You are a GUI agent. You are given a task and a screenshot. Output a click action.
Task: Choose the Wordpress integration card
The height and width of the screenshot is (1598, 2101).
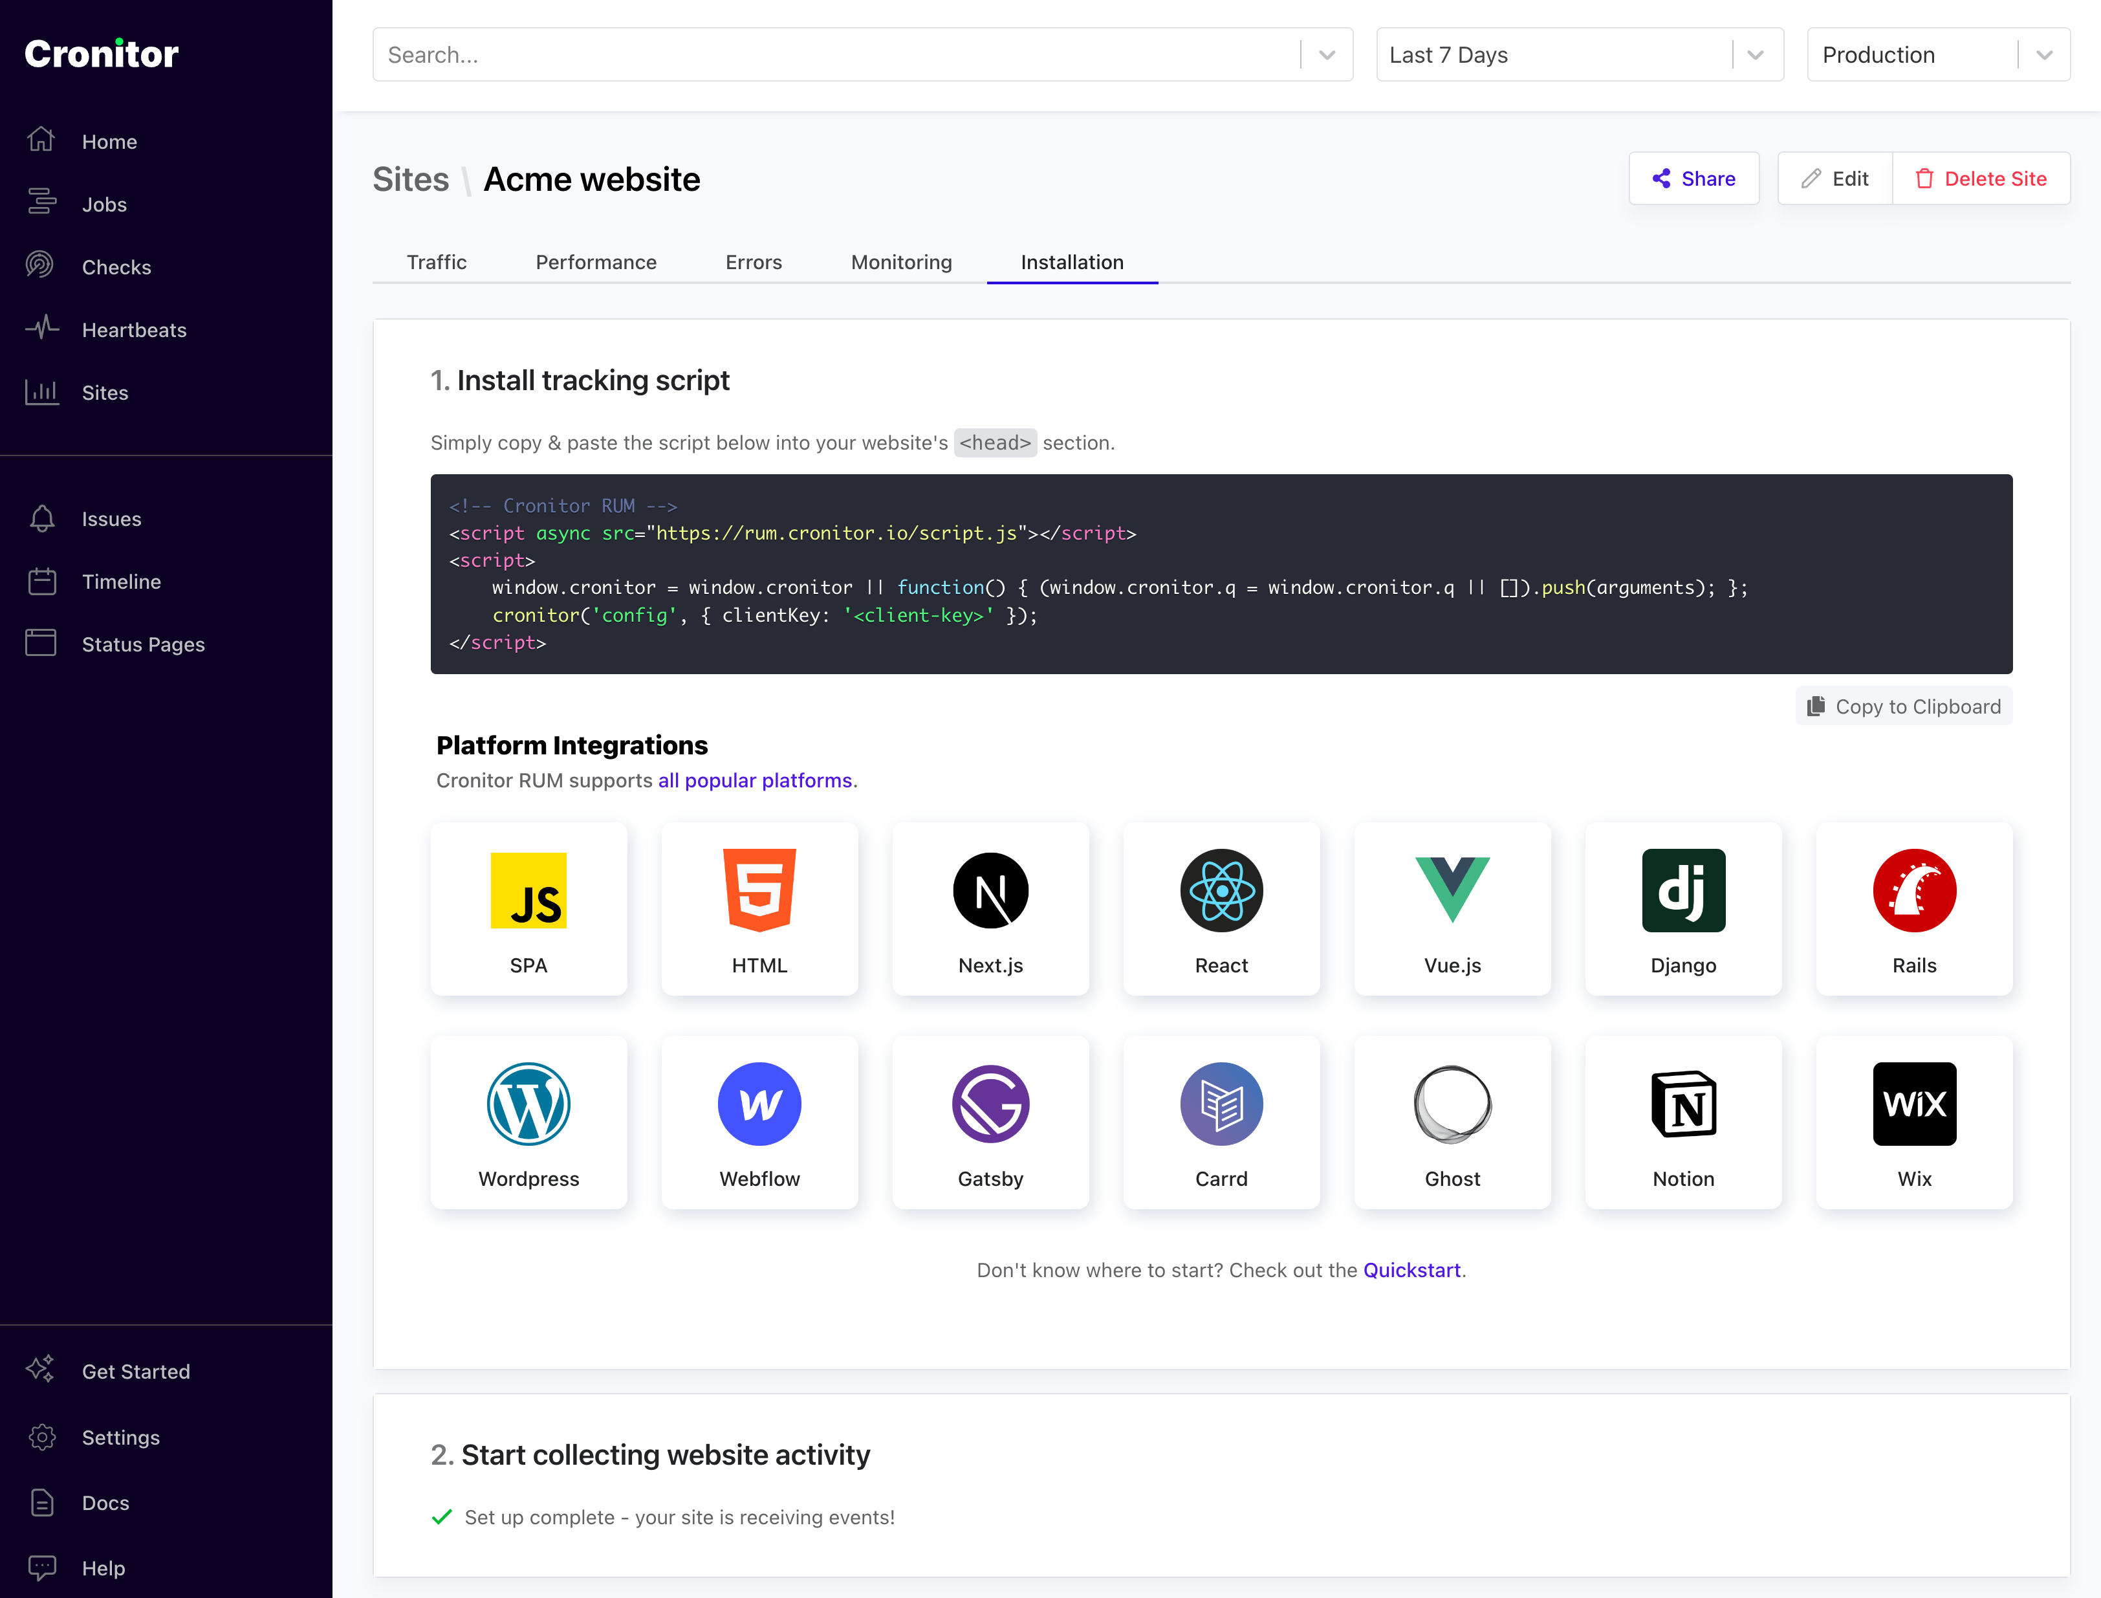529,1123
